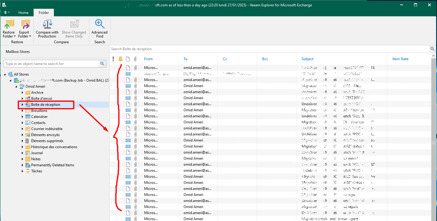The width and height of the screenshot is (437, 221).
Task: Click the Bcc column header
Action: [x=265, y=59]
